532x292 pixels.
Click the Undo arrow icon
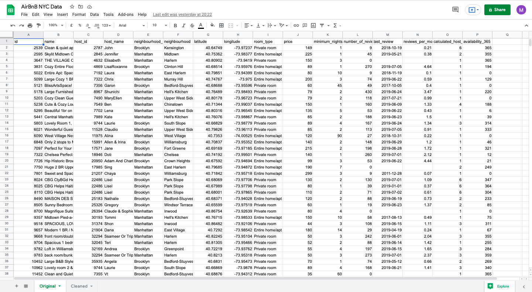13,26
